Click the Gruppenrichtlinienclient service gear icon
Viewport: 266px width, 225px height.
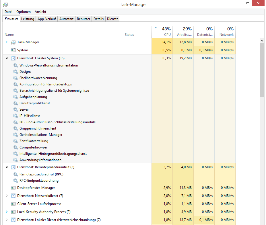[15, 128]
